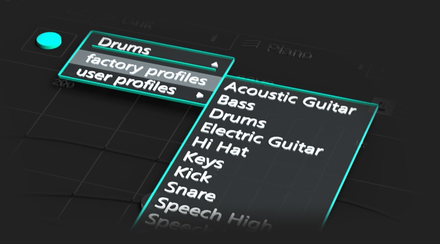Viewport: 440px width, 244px height.
Task: Choose the Keys profile
Action: pos(203,160)
